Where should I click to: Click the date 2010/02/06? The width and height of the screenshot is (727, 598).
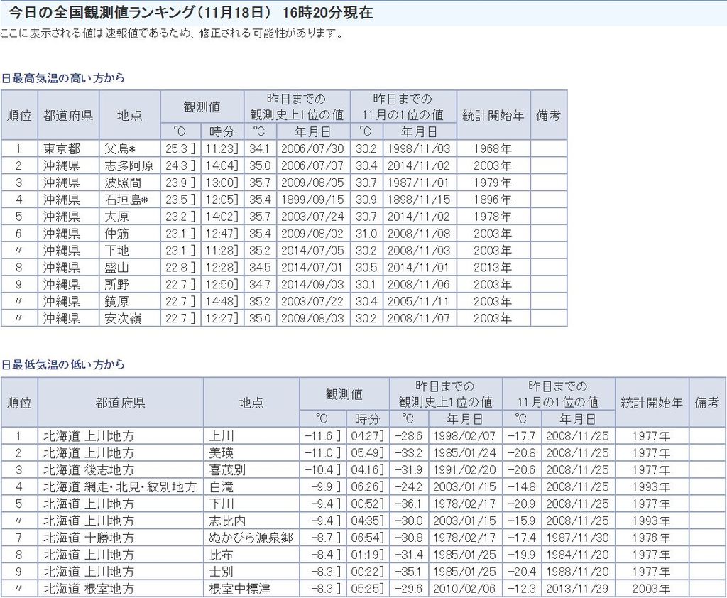click(x=464, y=589)
